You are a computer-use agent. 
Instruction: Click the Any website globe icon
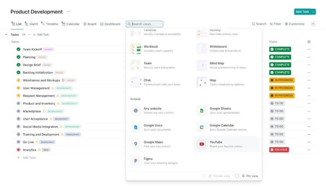click(136, 110)
